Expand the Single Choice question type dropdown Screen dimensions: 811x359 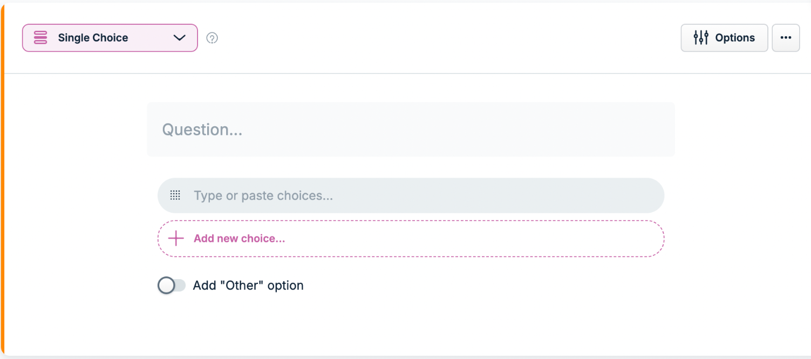tap(110, 38)
